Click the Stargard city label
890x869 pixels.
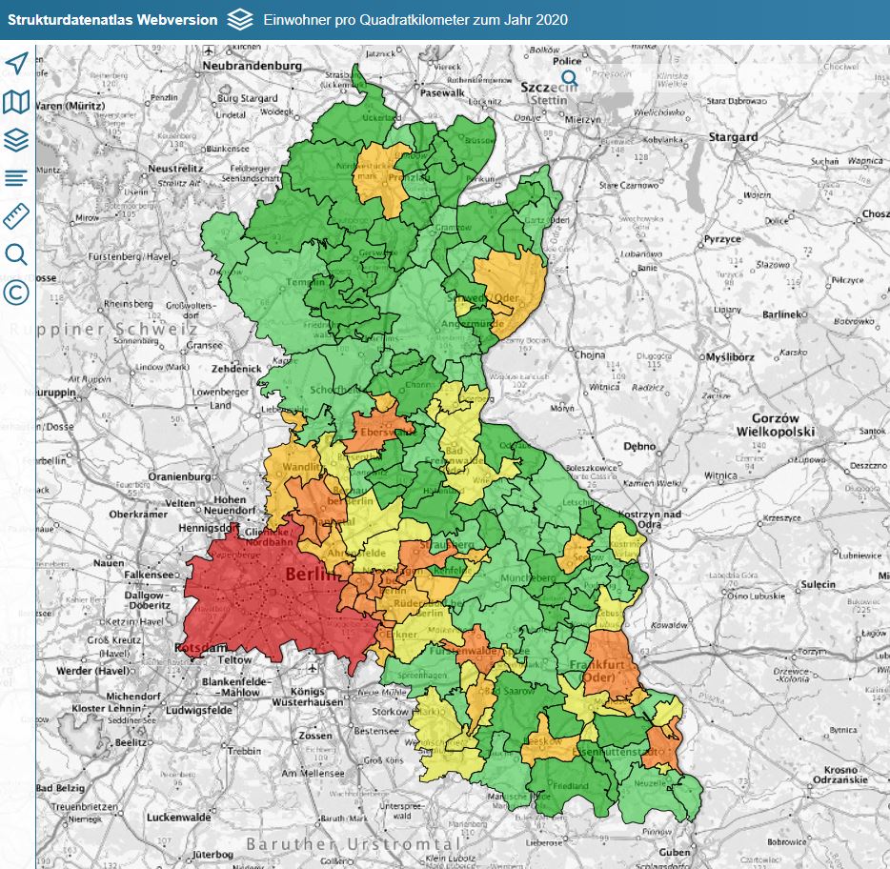click(733, 137)
